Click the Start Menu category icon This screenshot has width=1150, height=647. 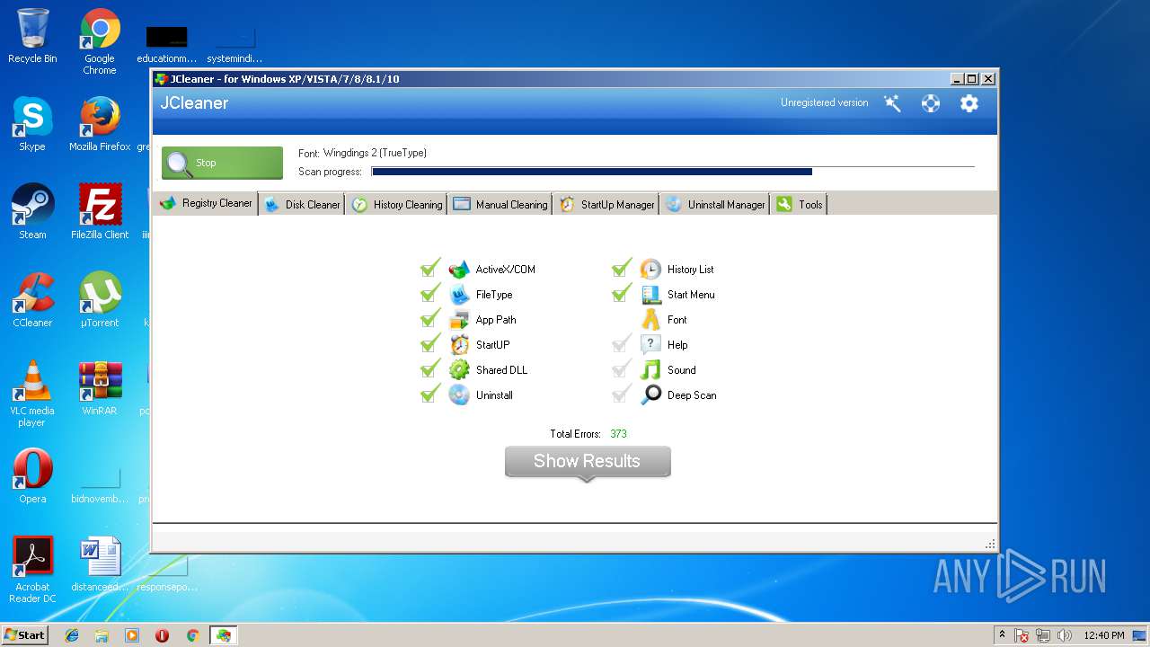[650, 294]
